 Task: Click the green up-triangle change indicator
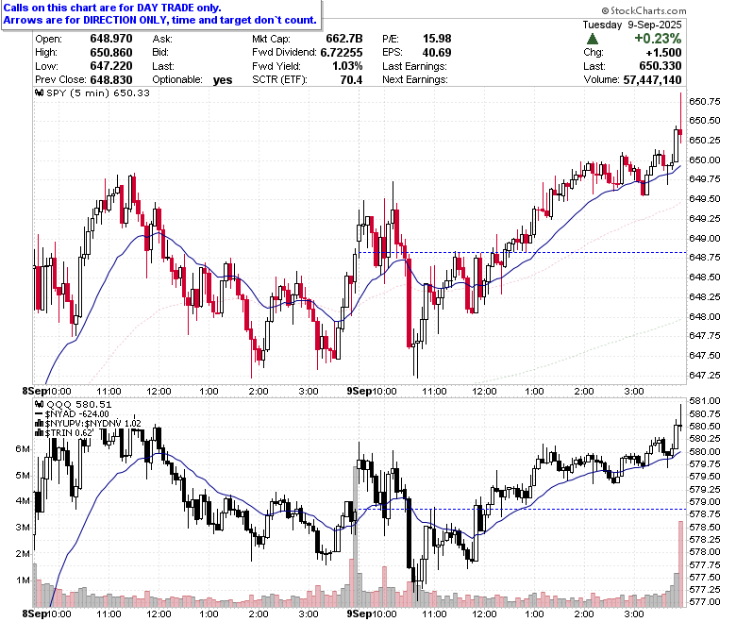[593, 39]
